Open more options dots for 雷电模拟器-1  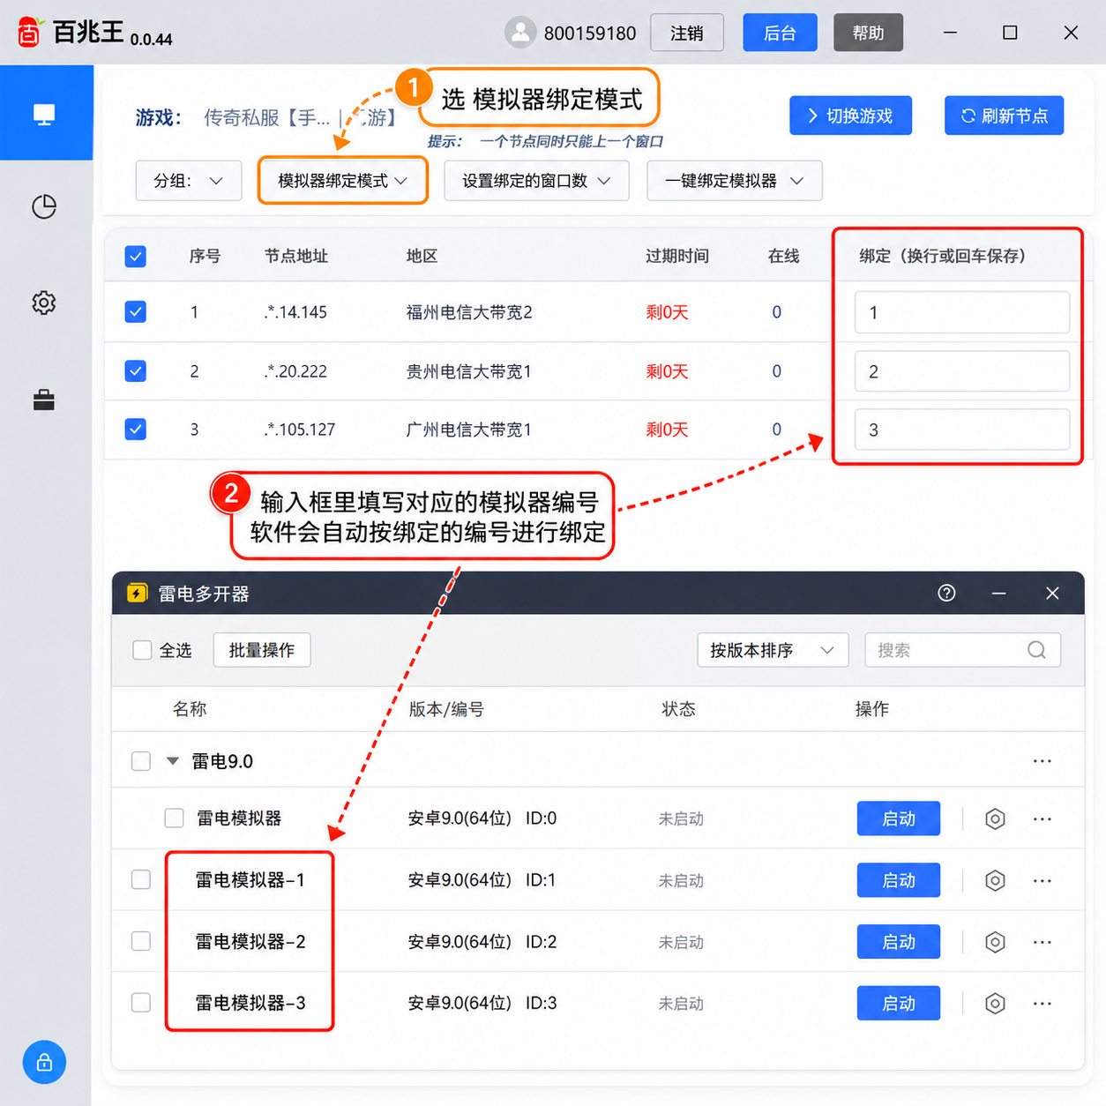click(x=1042, y=880)
